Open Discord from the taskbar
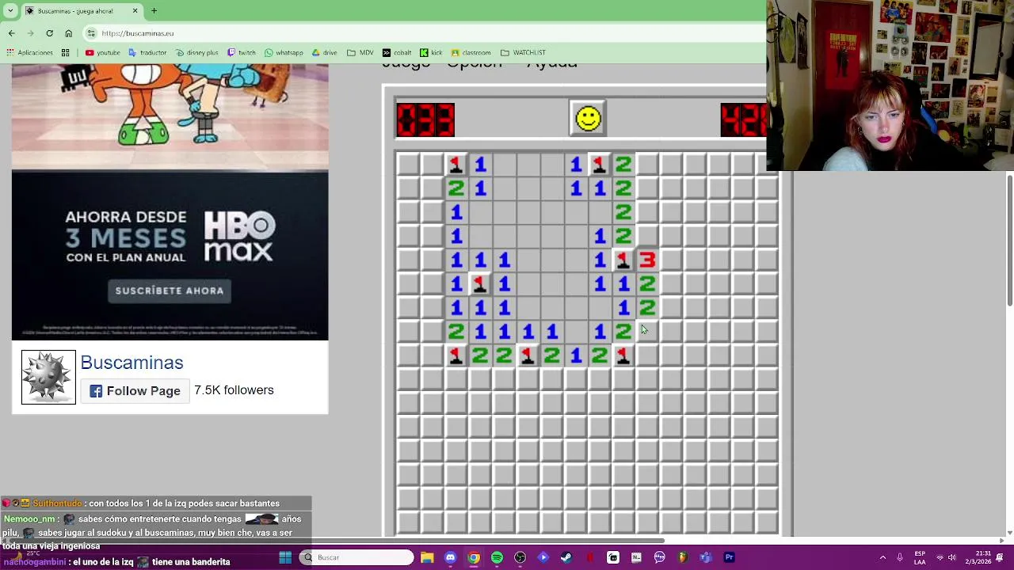Viewport: 1014px width, 570px height. (x=450, y=557)
